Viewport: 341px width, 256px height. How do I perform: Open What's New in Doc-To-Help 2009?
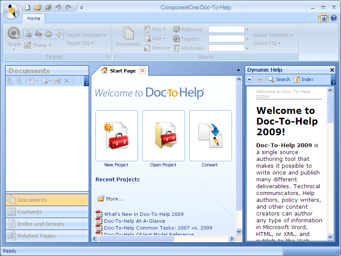[x=144, y=214]
